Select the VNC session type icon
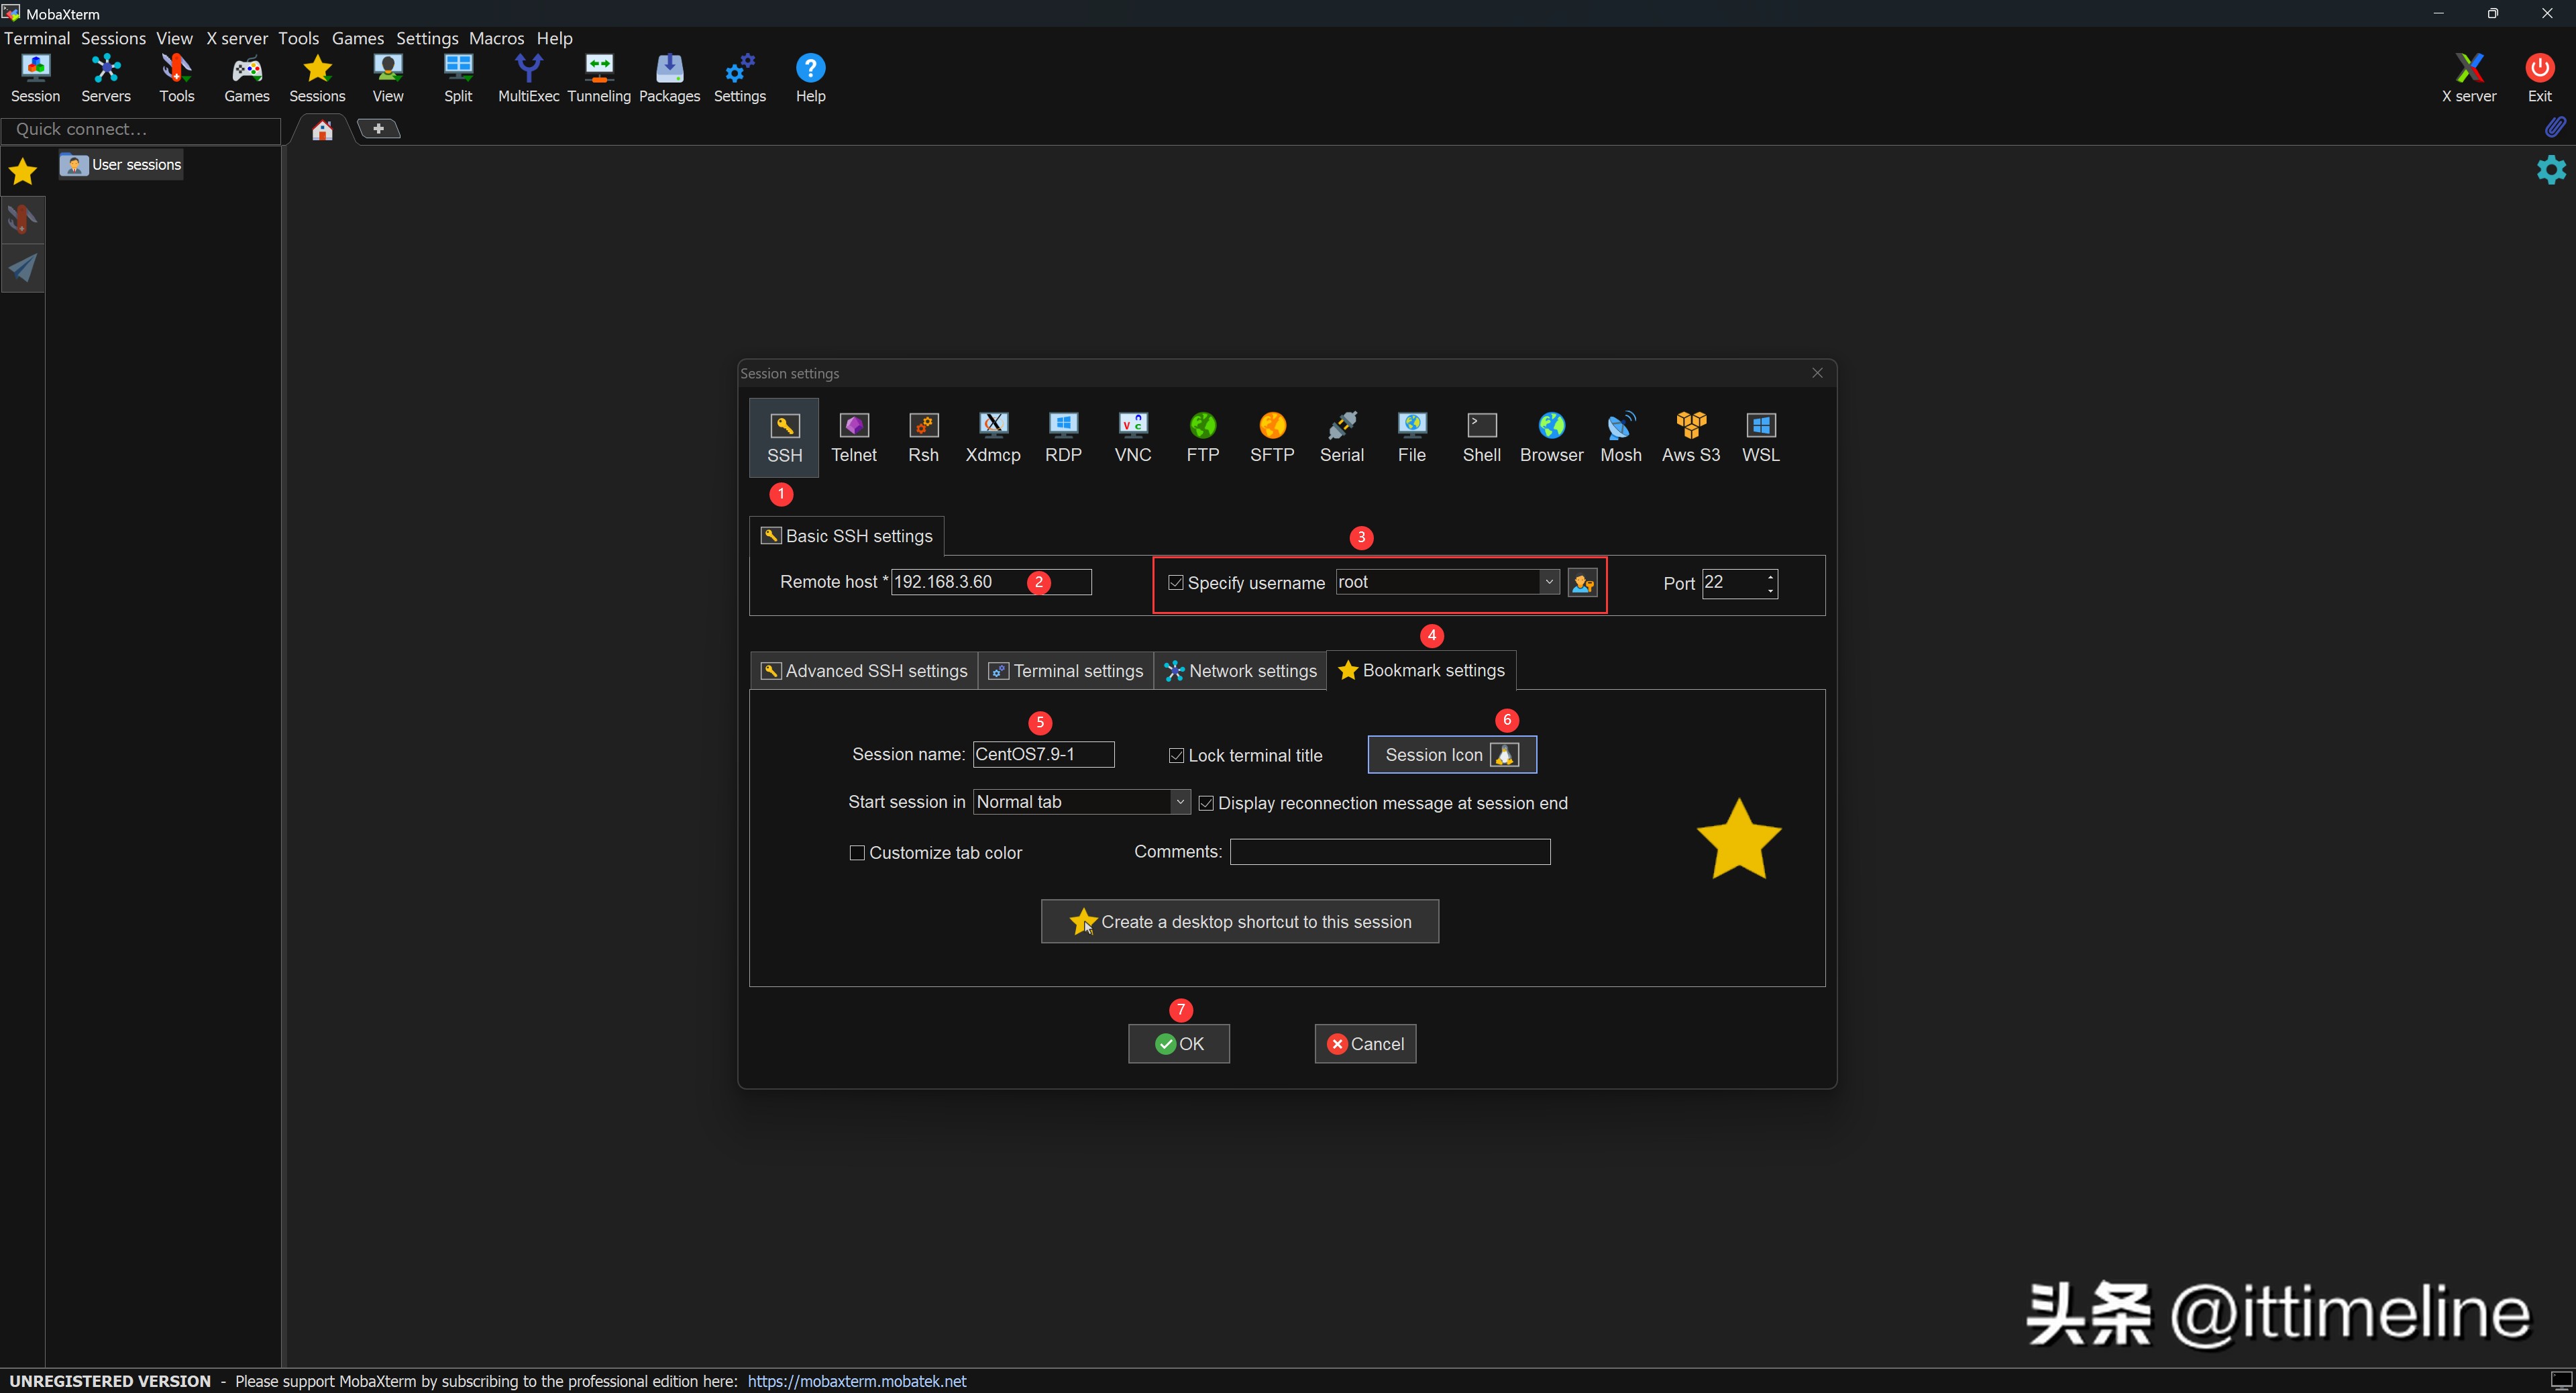The width and height of the screenshot is (2576, 1393). [x=1132, y=437]
